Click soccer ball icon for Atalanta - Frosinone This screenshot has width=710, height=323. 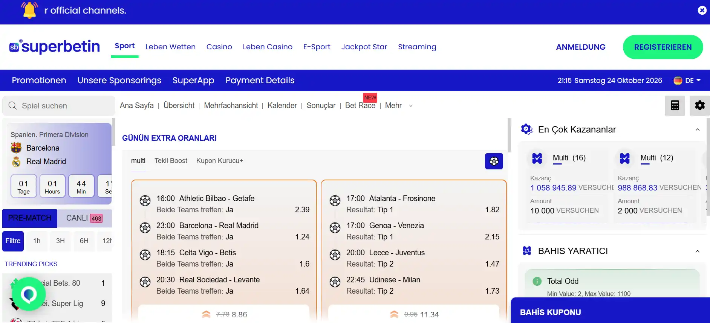click(335, 201)
